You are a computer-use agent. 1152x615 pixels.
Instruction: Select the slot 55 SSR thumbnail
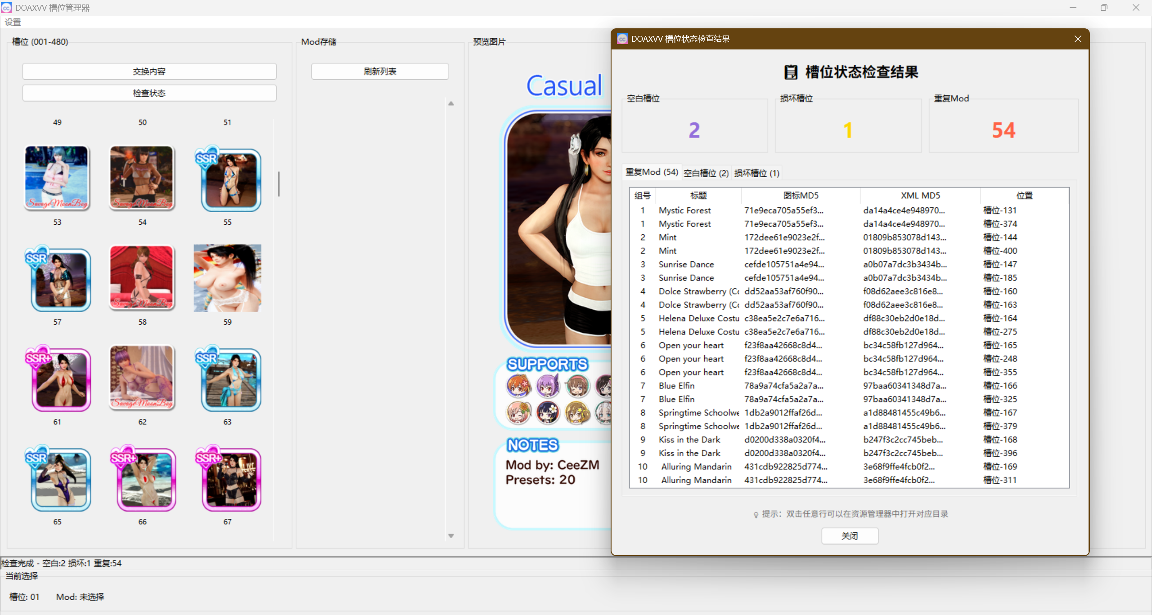pos(228,178)
